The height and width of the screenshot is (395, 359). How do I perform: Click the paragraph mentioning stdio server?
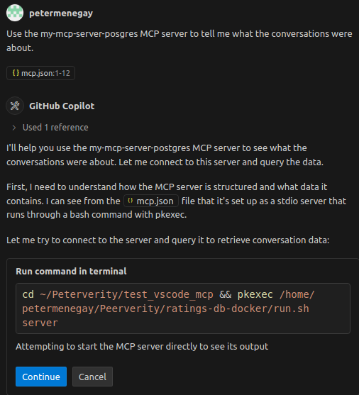point(176,201)
